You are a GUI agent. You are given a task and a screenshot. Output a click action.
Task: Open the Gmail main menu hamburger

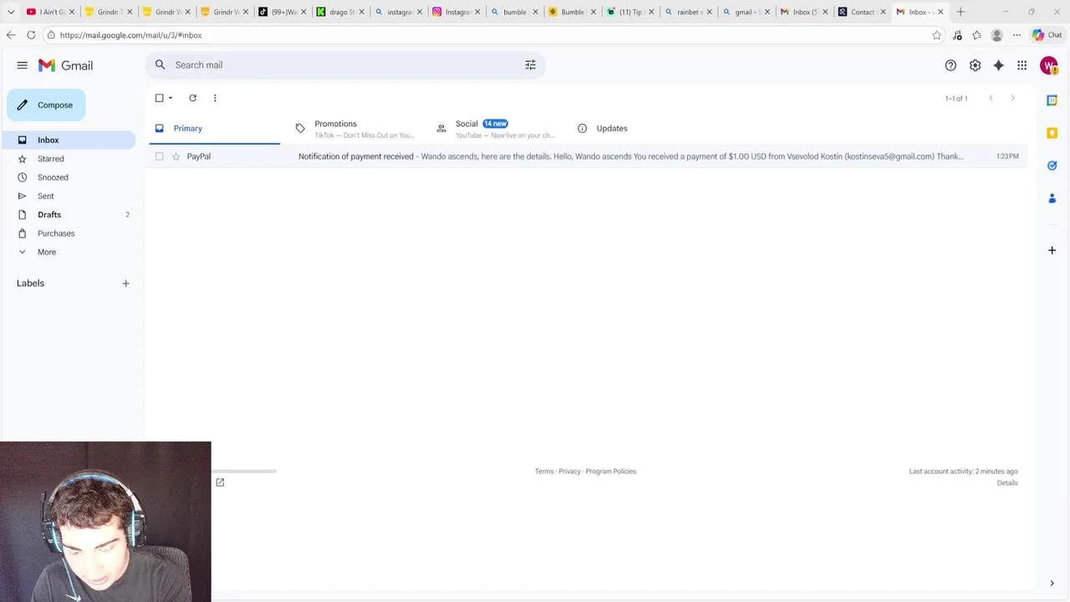23,65
